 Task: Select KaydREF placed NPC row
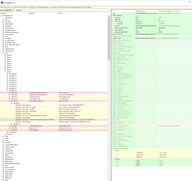[54, 109]
